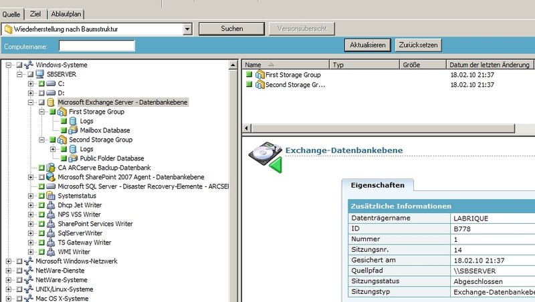Switch to the Ziel tab
This screenshot has height=302, width=535.
tap(35, 14)
